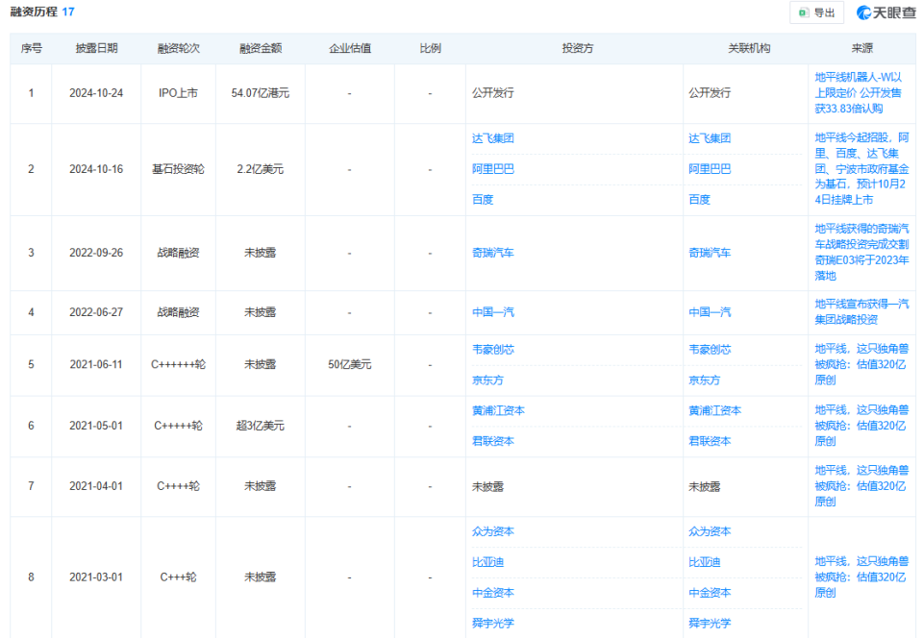Screen dimensions: 923x638
Task: Open 黄浦江资本 in the 投资方 column
Action: coord(498,410)
